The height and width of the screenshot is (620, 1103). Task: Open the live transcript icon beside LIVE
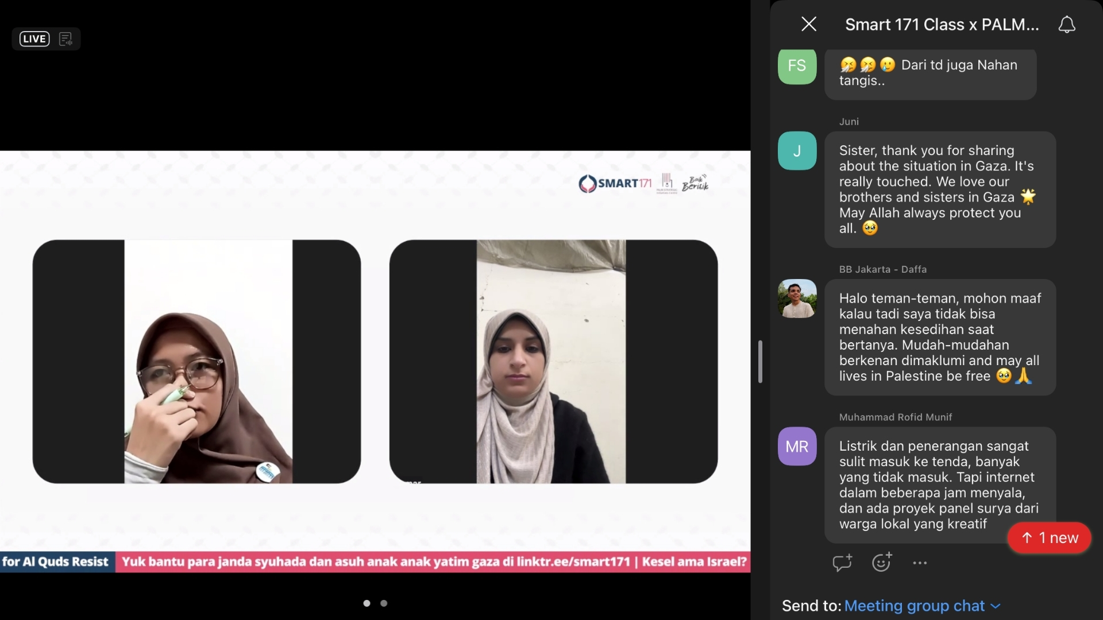point(65,38)
